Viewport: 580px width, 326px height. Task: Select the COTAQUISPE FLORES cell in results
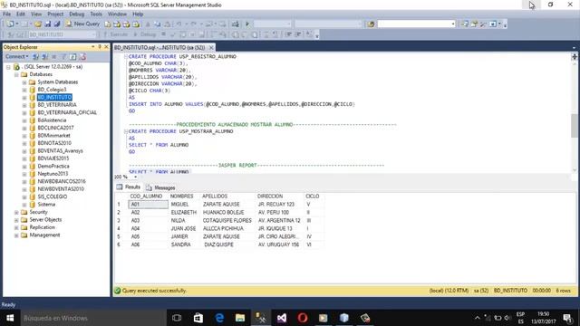point(227,221)
